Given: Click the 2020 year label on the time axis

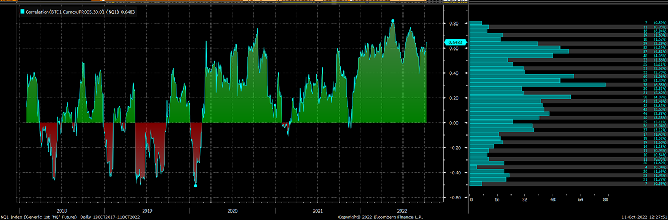Looking at the screenshot, I should click(x=233, y=211).
